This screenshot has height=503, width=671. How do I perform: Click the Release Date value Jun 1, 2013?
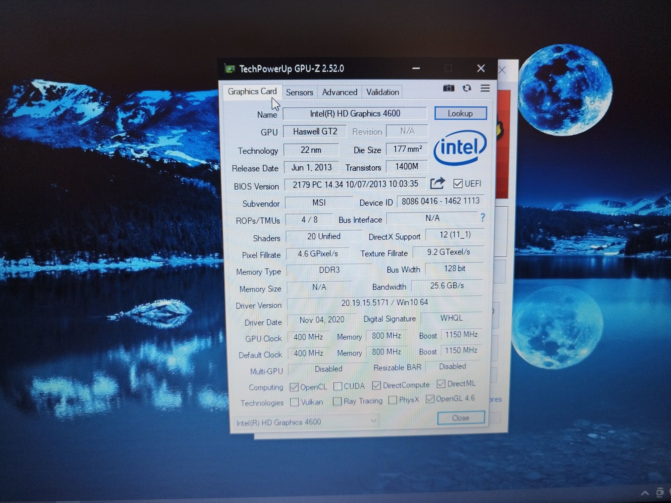(x=311, y=167)
